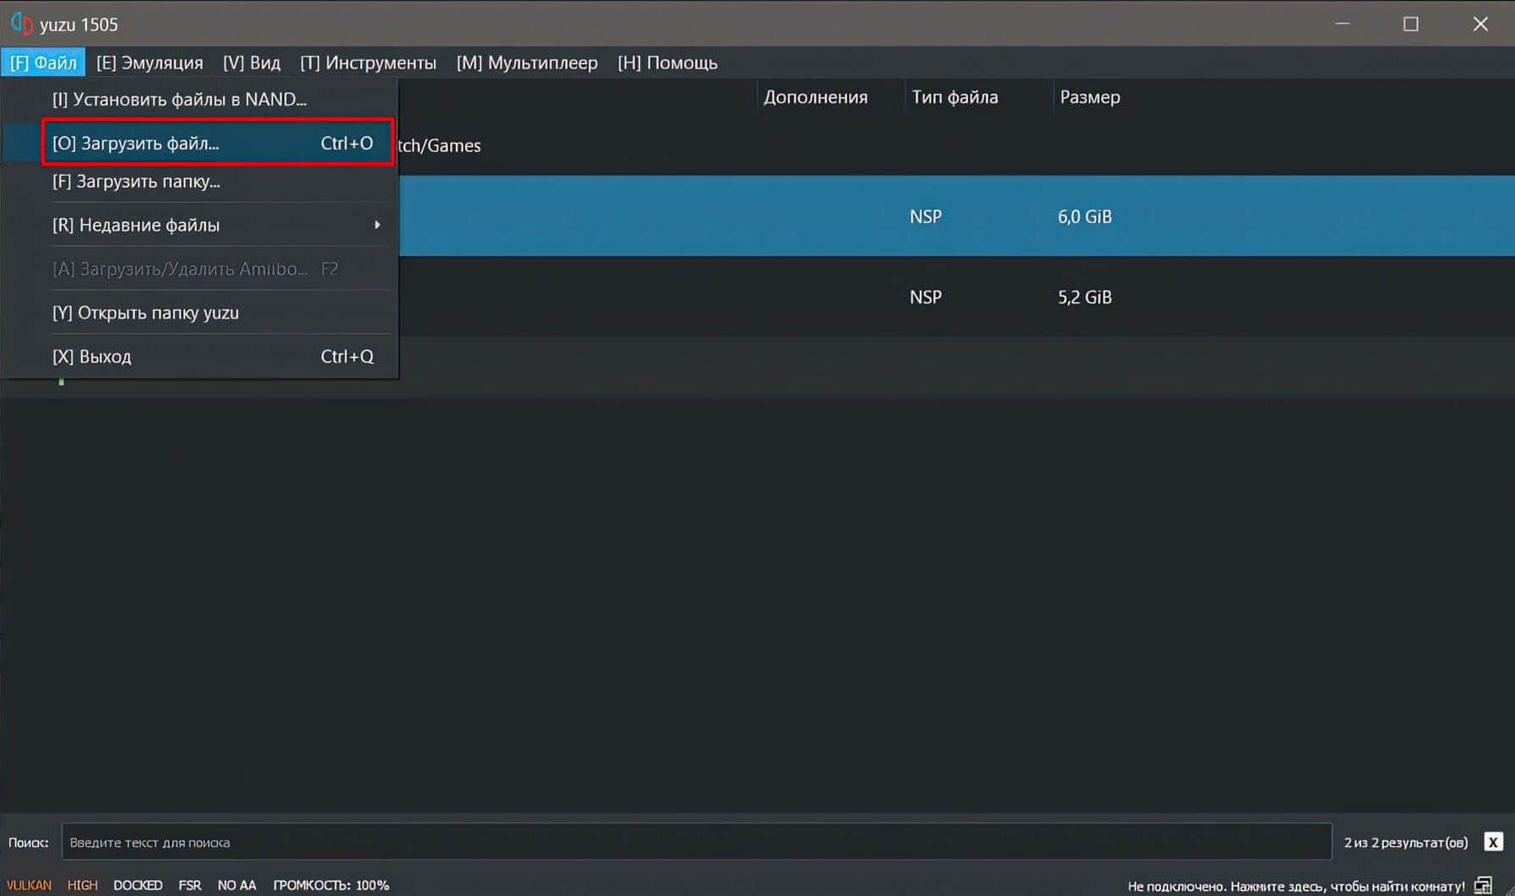This screenshot has width=1515, height=896.
Task: Toggle the HIGH accuracy setting
Action: pyautogui.click(x=83, y=885)
